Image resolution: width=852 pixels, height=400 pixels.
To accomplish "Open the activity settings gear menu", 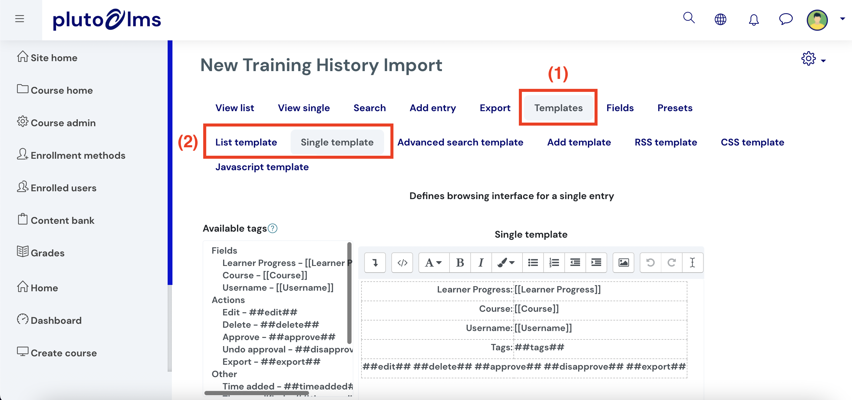I will [813, 59].
